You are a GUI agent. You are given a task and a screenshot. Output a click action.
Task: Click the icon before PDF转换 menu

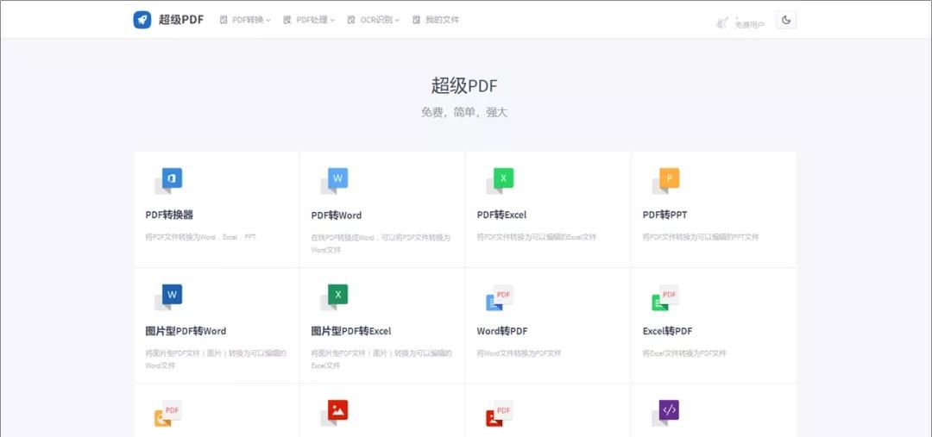click(x=224, y=20)
